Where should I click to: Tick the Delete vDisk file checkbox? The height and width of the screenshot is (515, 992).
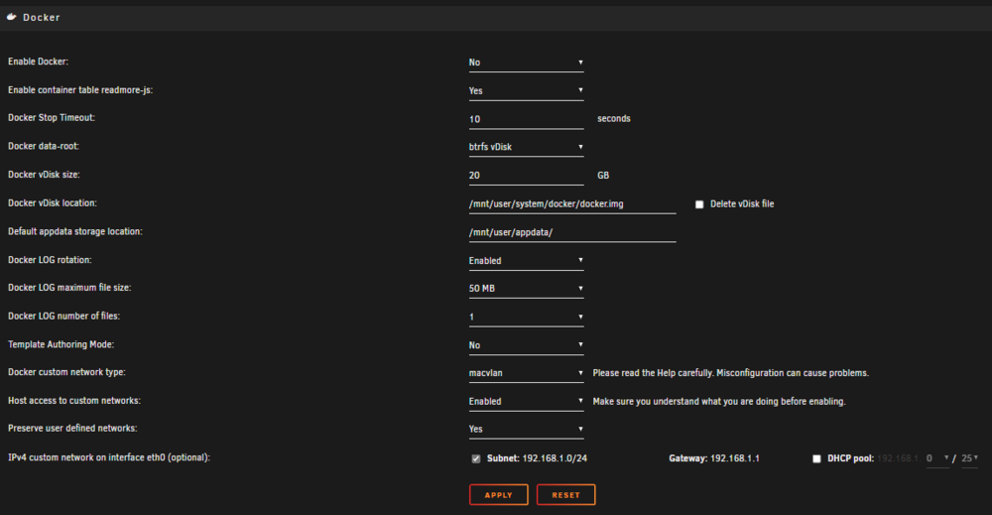(699, 204)
